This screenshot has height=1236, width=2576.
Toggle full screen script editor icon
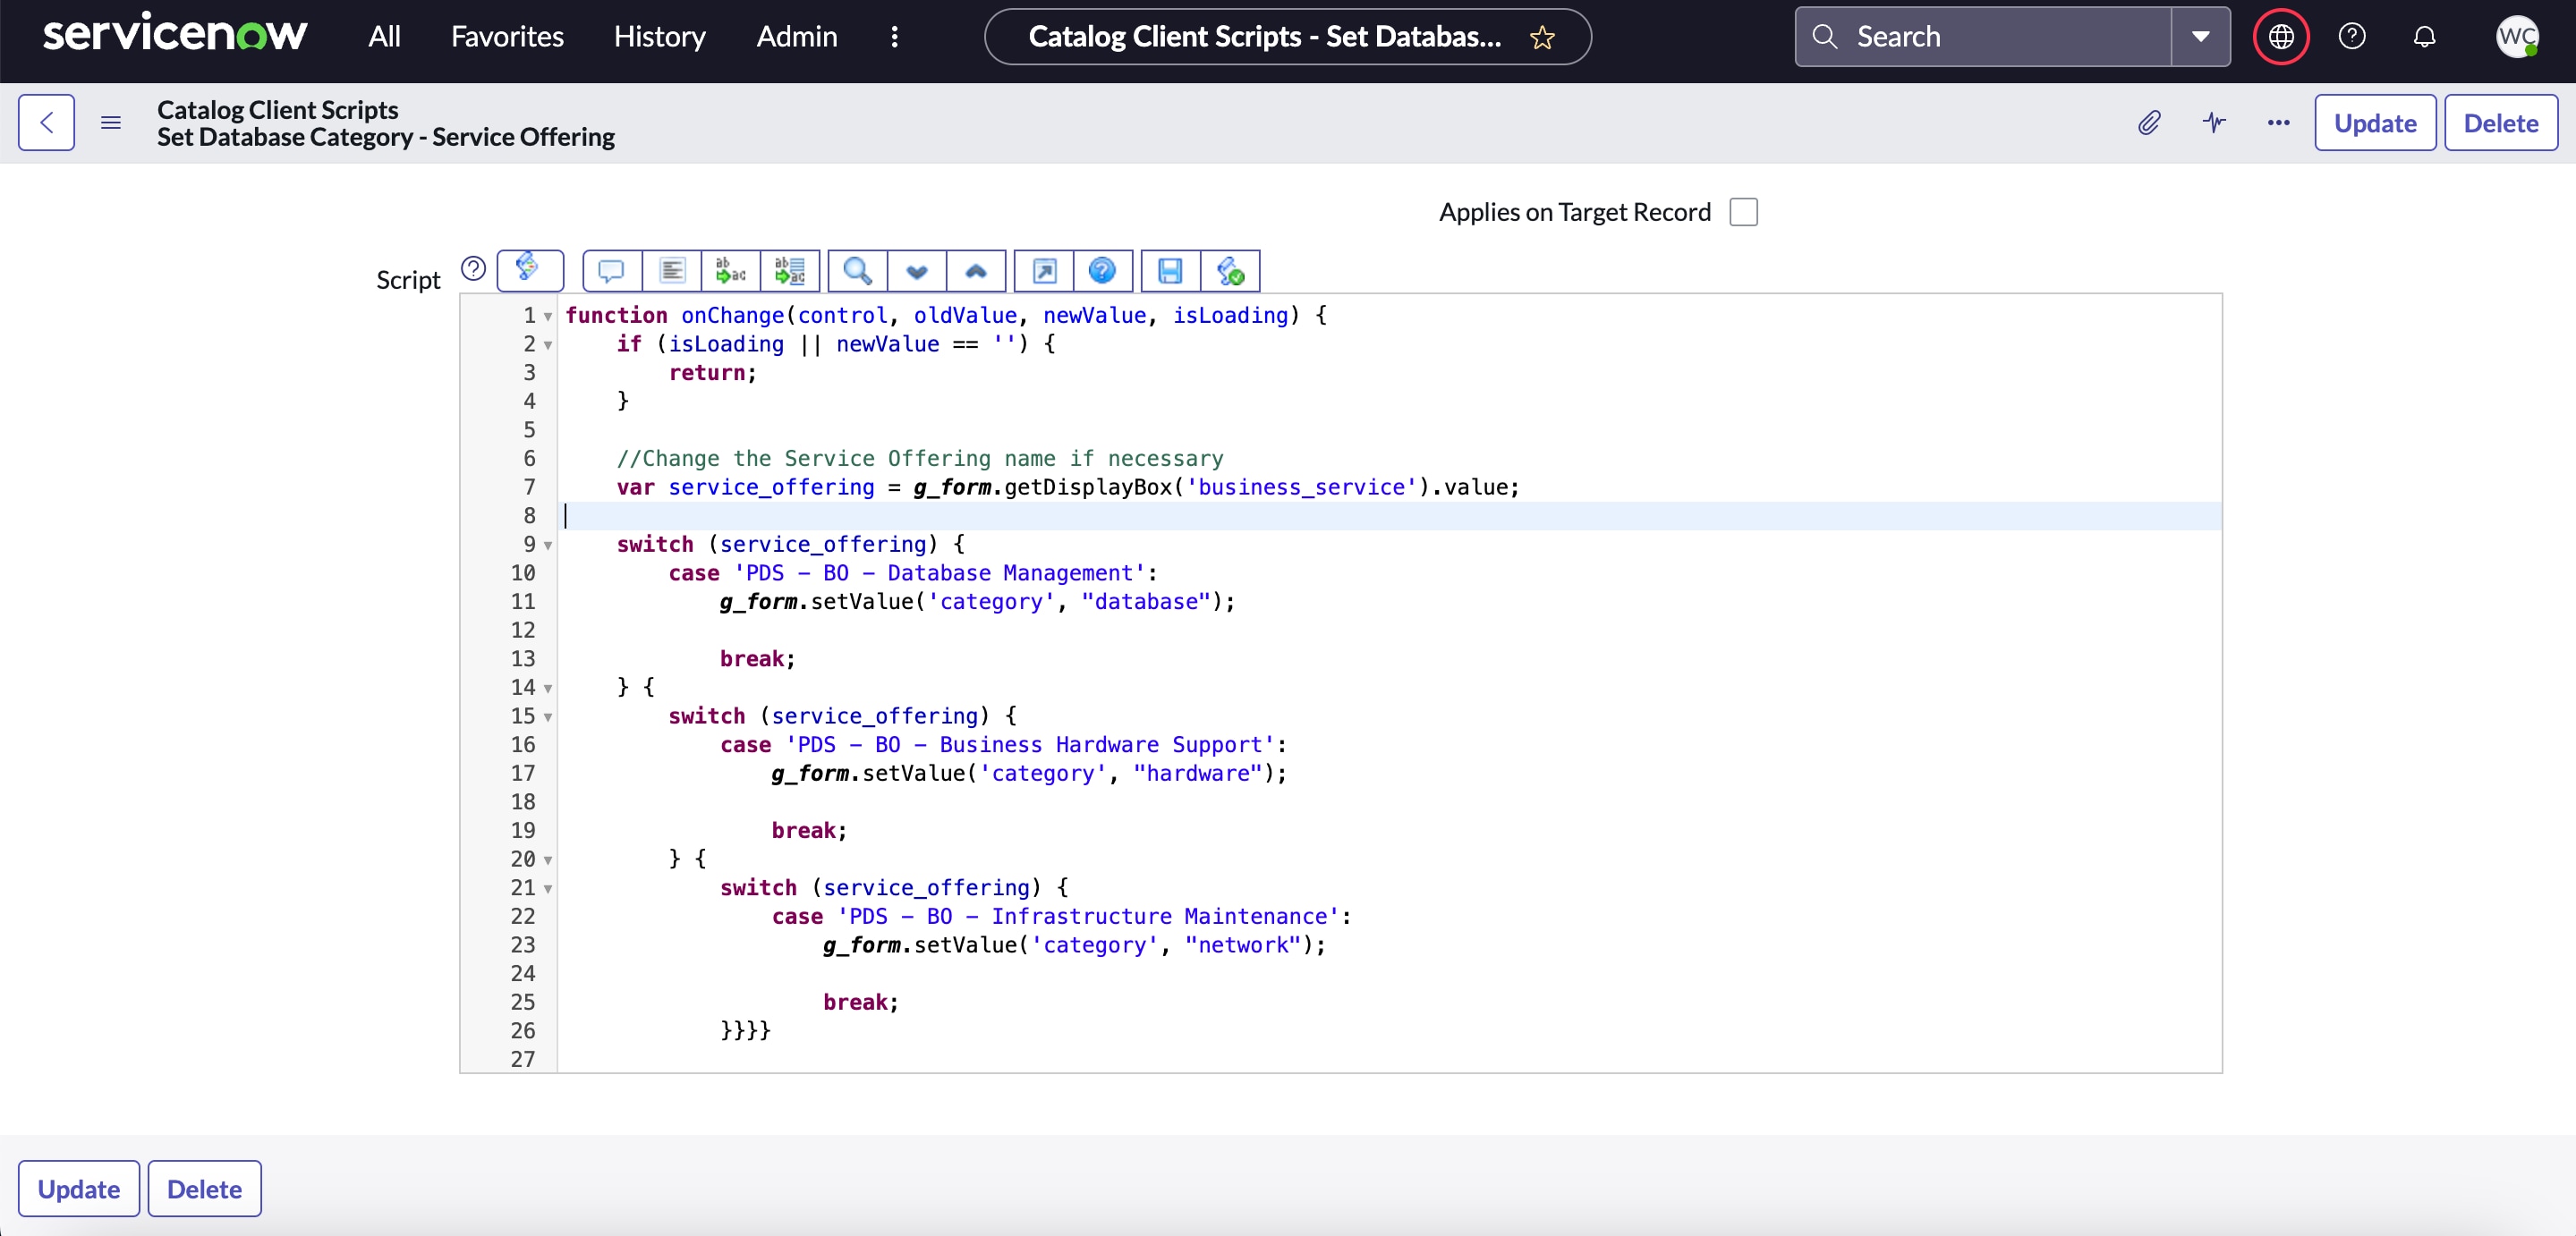[x=1044, y=271]
